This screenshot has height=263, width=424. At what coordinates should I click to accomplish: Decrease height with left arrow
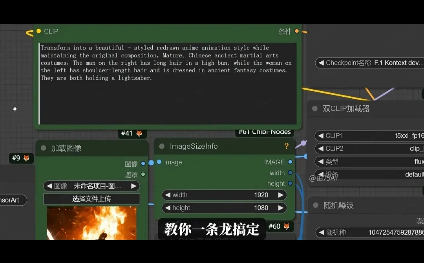pos(168,208)
